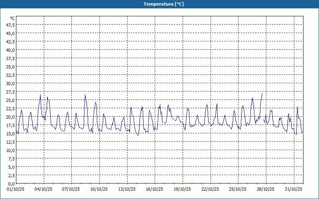319x199 pixels.
Task: Select the 30,0 y-axis label
Action: (10, 83)
